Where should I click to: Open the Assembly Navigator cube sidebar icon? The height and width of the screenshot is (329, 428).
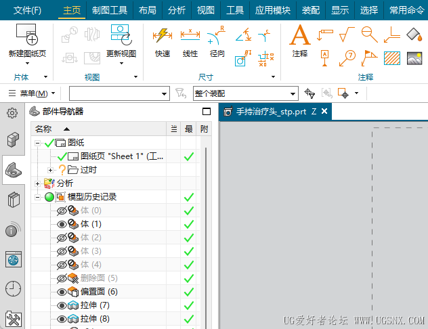[13, 139]
